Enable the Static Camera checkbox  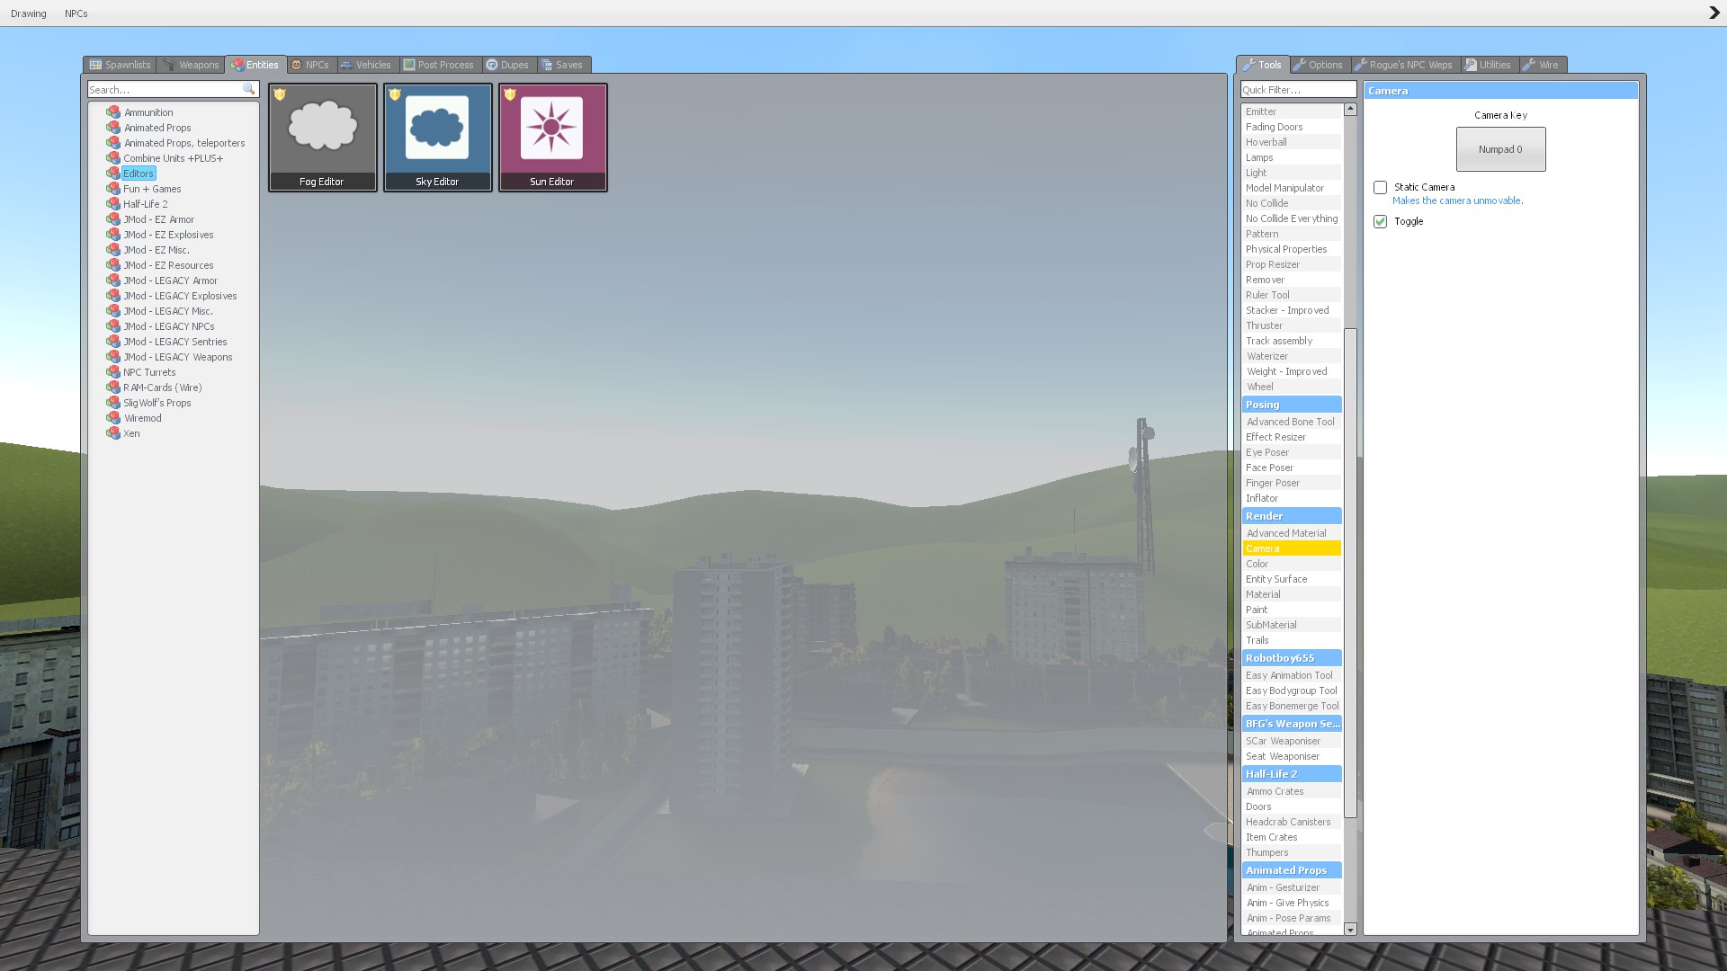coord(1380,187)
